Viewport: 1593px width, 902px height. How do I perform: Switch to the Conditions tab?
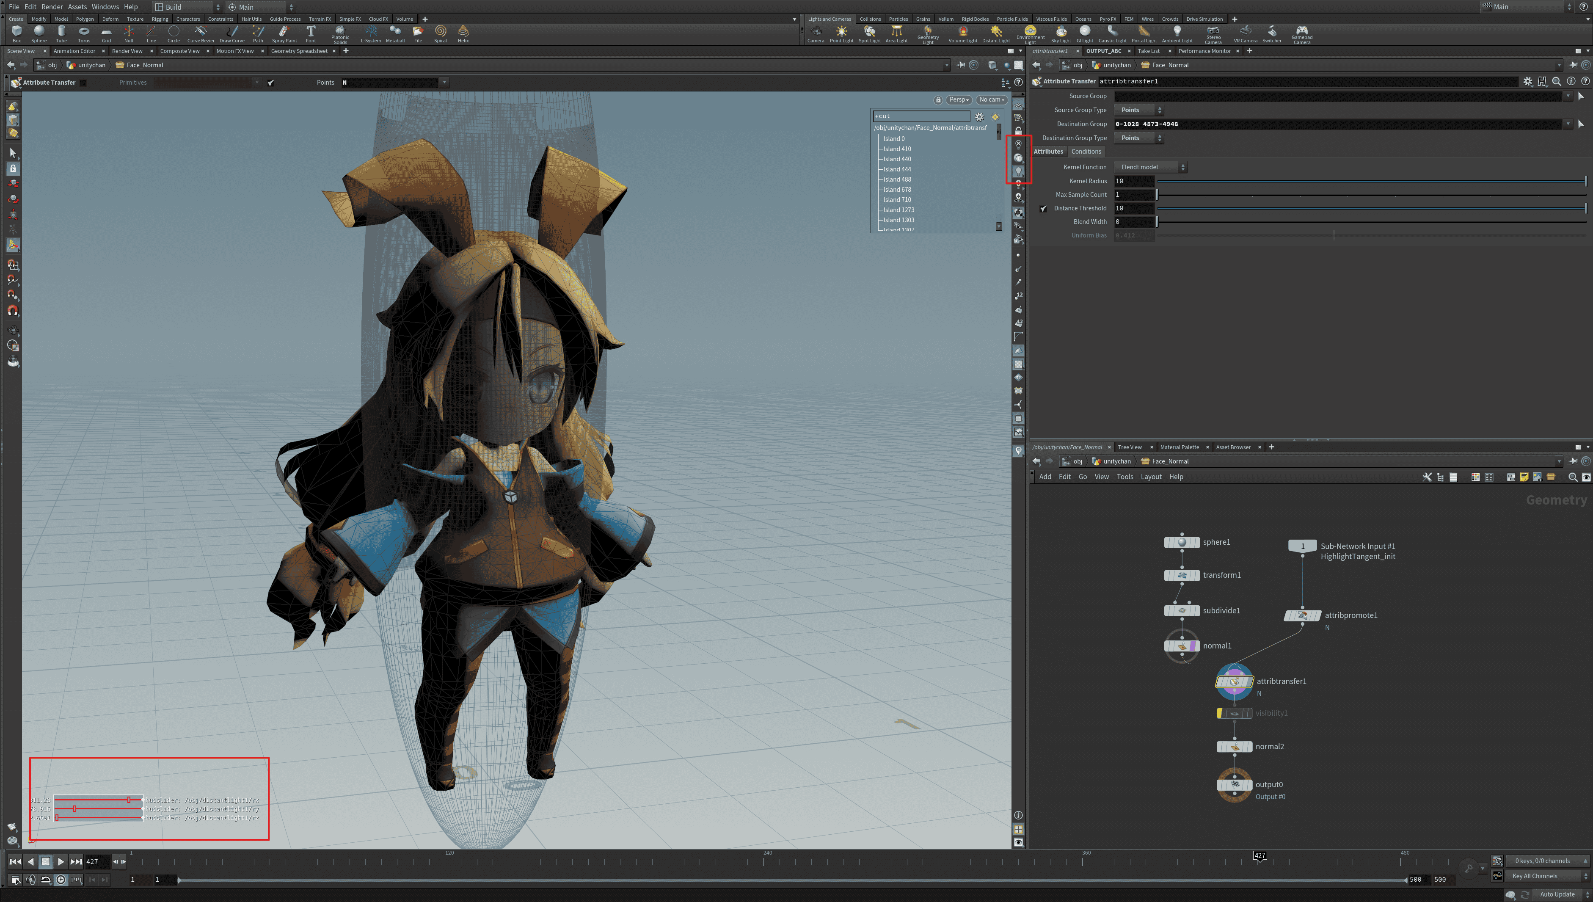1086,152
